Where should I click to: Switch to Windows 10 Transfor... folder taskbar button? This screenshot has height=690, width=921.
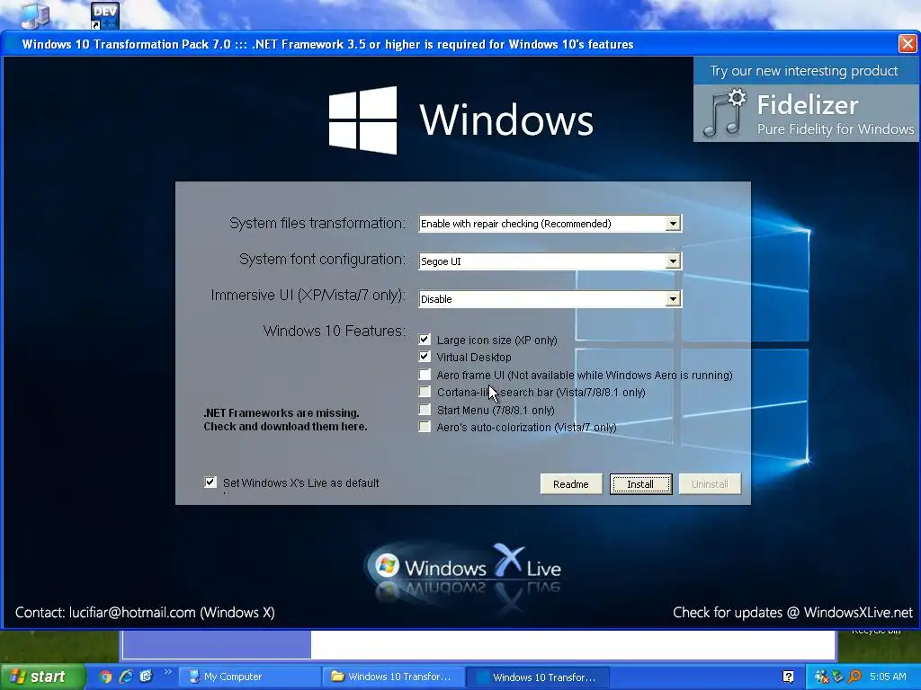(x=394, y=677)
